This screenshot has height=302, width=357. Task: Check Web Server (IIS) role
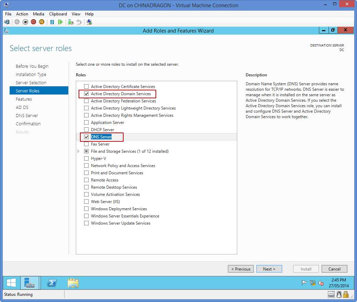tap(86, 201)
